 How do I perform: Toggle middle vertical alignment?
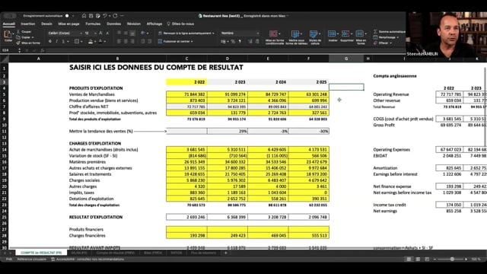[126, 33]
